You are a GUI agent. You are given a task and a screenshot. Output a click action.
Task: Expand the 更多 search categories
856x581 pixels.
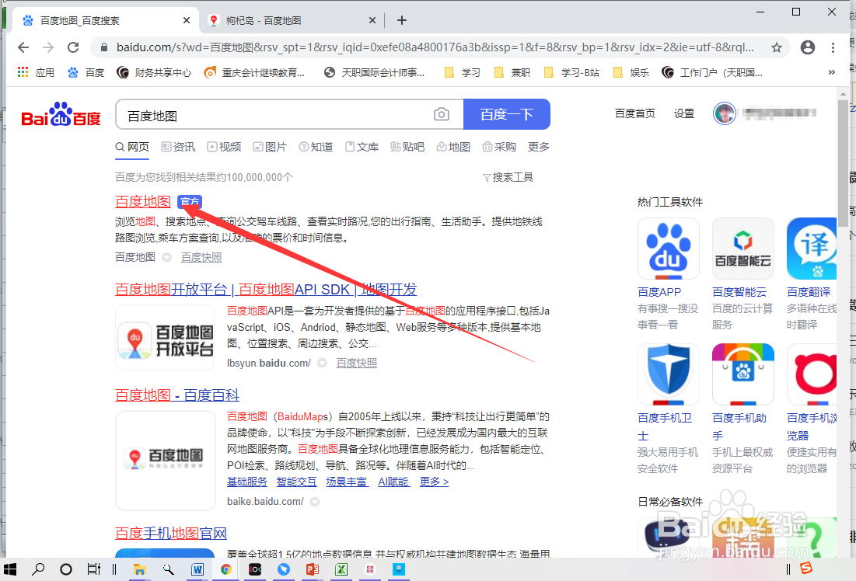[x=538, y=146]
